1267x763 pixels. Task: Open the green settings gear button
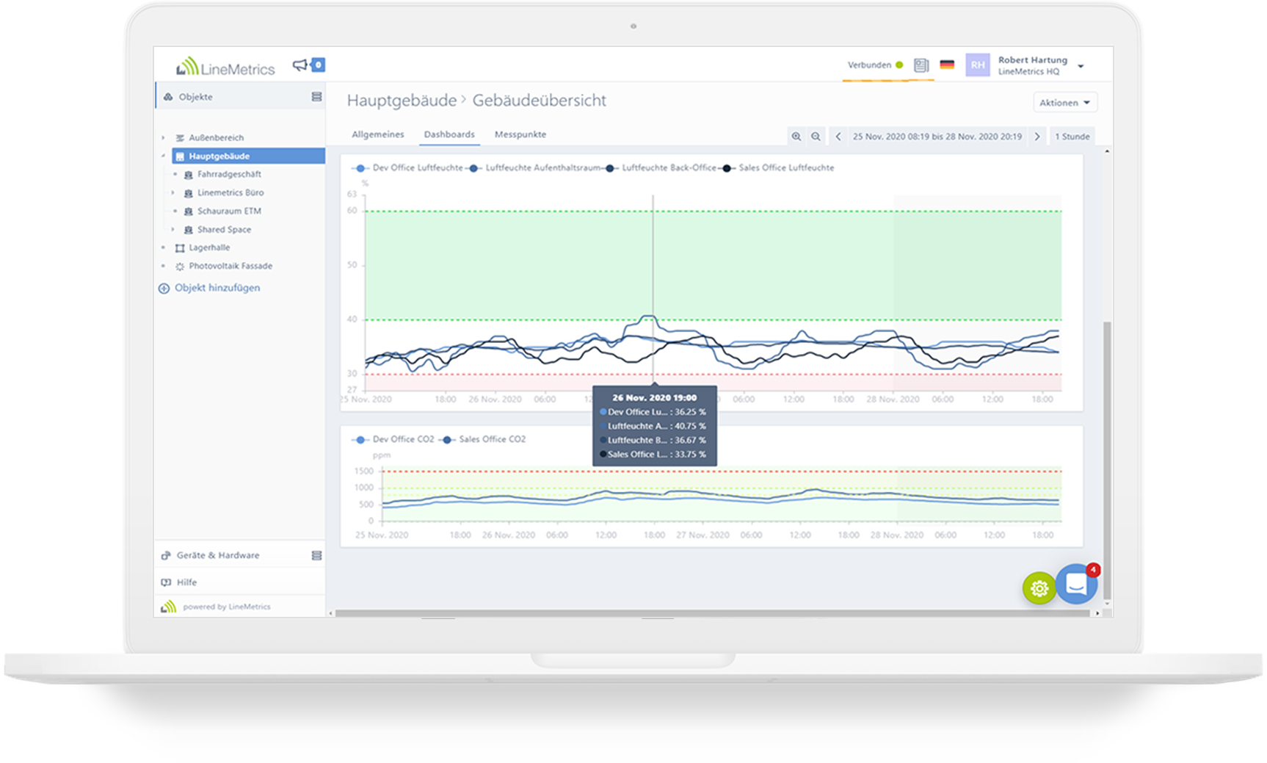click(x=1039, y=587)
